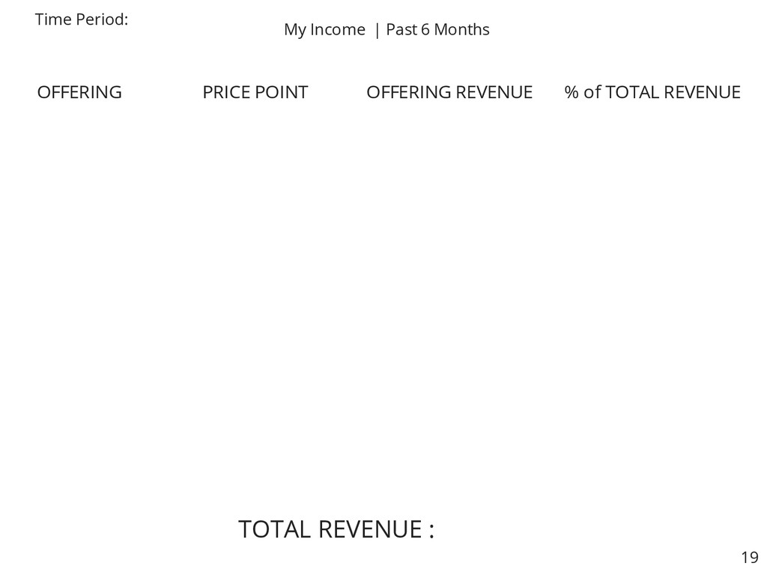
Task: Click the empty area below OFFERING header
Action: (x=79, y=293)
